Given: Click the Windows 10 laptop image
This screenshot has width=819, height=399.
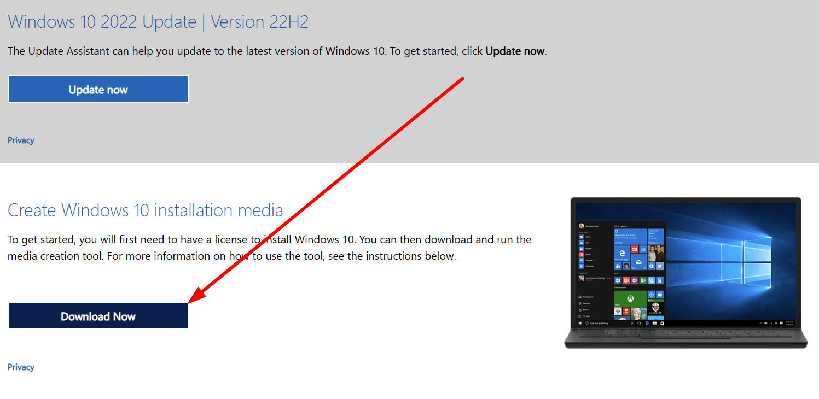Looking at the screenshot, I should (686, 272).
